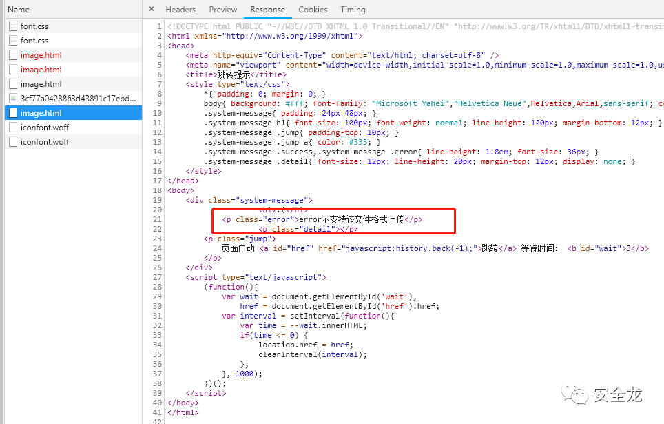Click line number 42 in the gutter

coord(157,421)
